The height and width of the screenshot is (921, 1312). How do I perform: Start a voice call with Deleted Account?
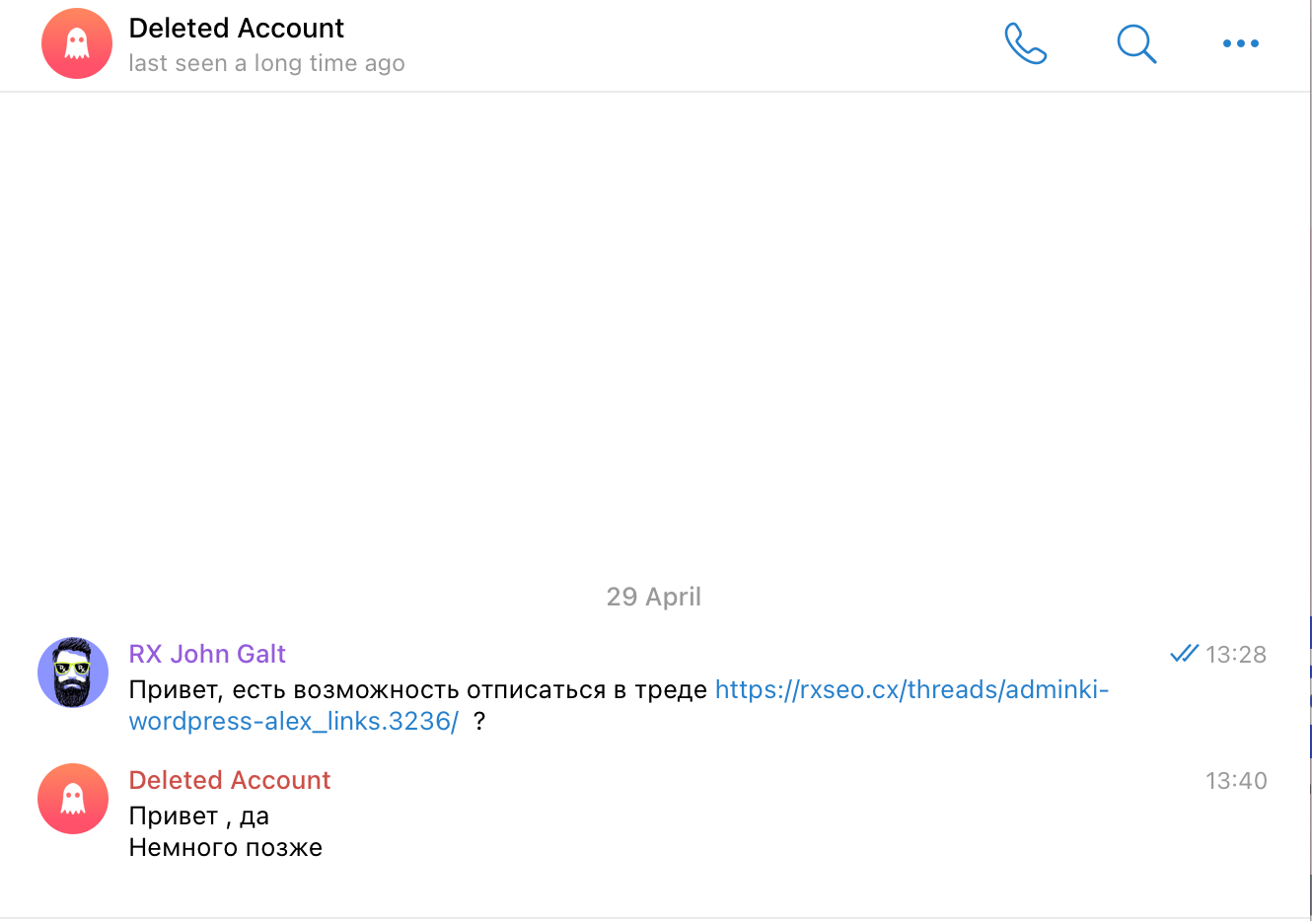(x=1026, y=43)
